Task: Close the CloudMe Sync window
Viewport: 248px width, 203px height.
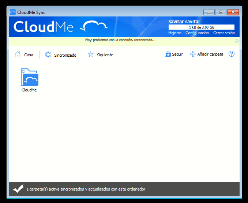Action: tap(233, 12)
